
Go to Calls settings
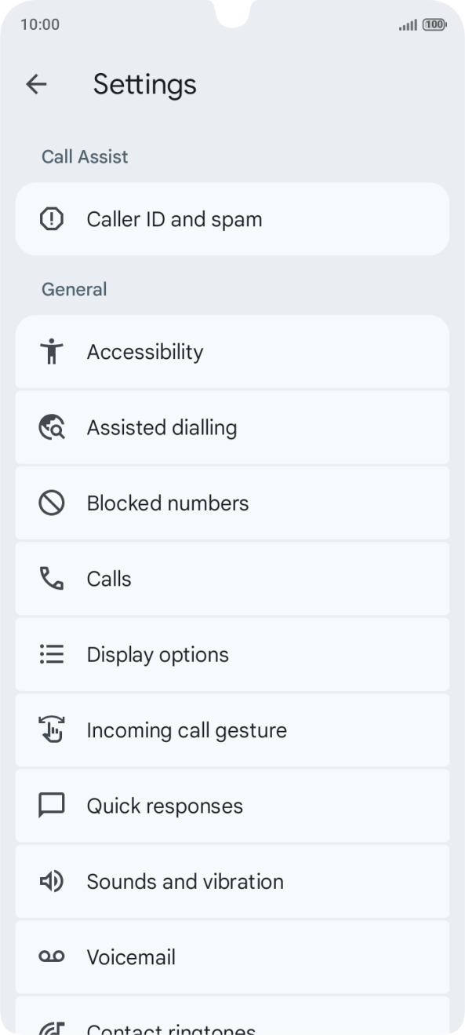[x=232, y=579]
